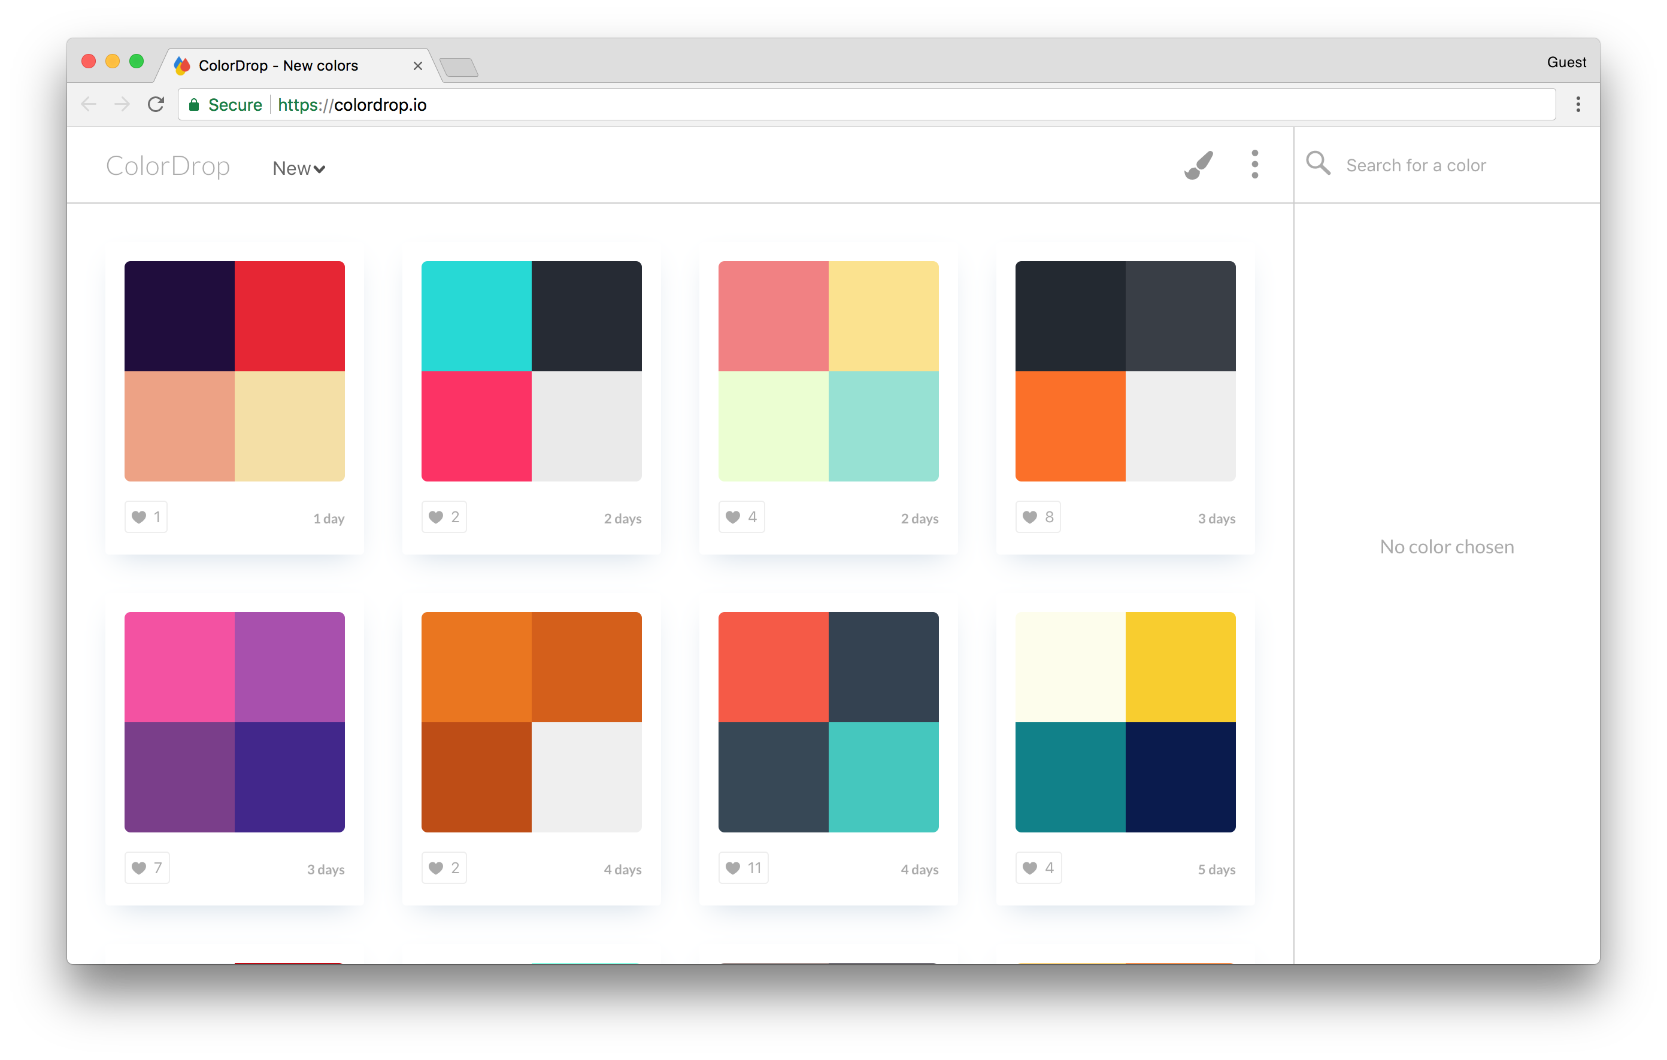Open a new browser tab
The width and height of the screenshot is (1667, 1060).
459,67
